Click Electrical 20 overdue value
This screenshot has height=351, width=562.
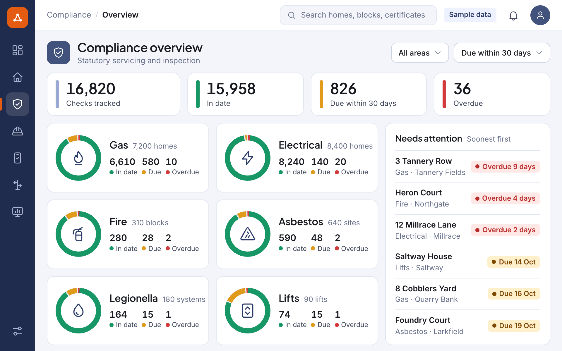click(340, 162)
